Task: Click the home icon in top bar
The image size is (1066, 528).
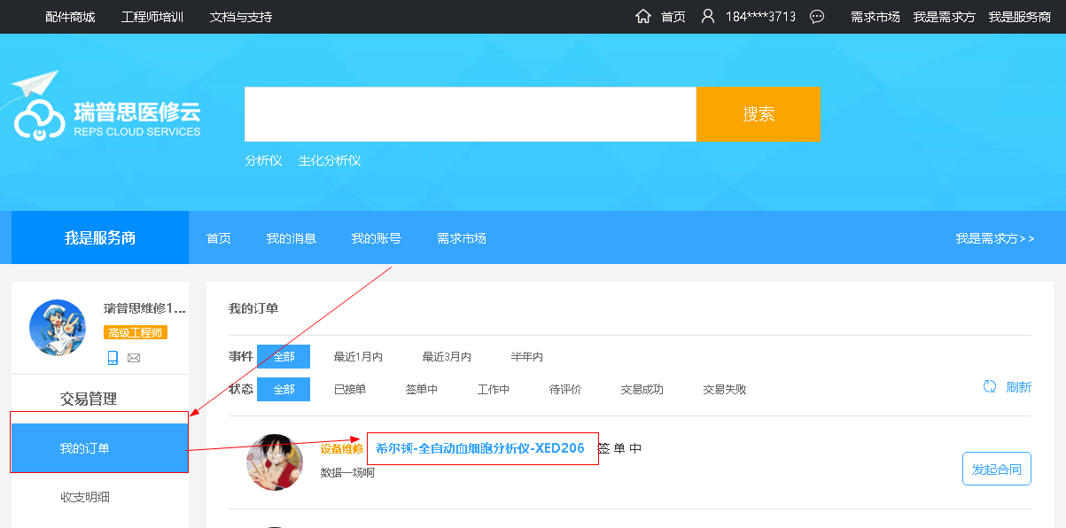Action: 643,17
